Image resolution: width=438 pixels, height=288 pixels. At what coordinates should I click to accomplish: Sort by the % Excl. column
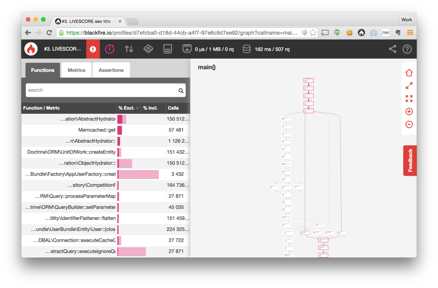129,108
